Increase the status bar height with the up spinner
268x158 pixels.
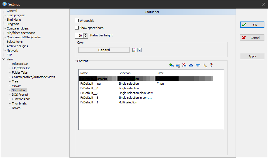[x=85, y=34]
